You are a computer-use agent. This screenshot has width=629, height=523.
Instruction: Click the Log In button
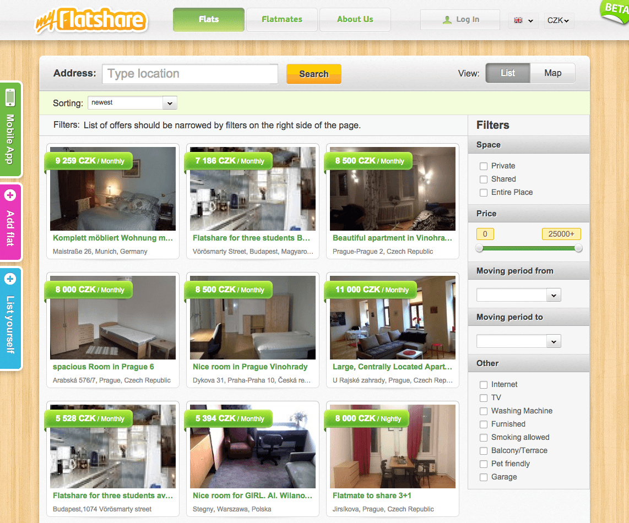click(x=460, y=20)
